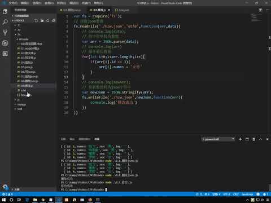
Task: Click the Cortana circle on the taskbar
Action: tap(11, 200)
